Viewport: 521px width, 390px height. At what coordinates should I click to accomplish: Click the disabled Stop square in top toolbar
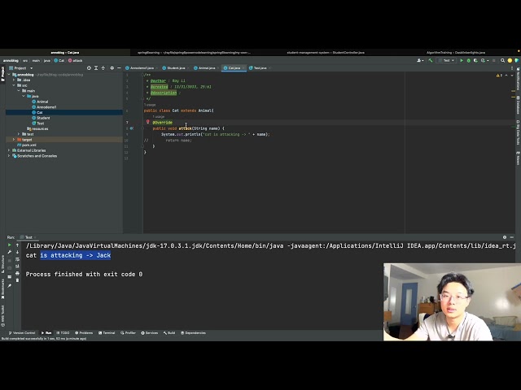coord(494,60)
